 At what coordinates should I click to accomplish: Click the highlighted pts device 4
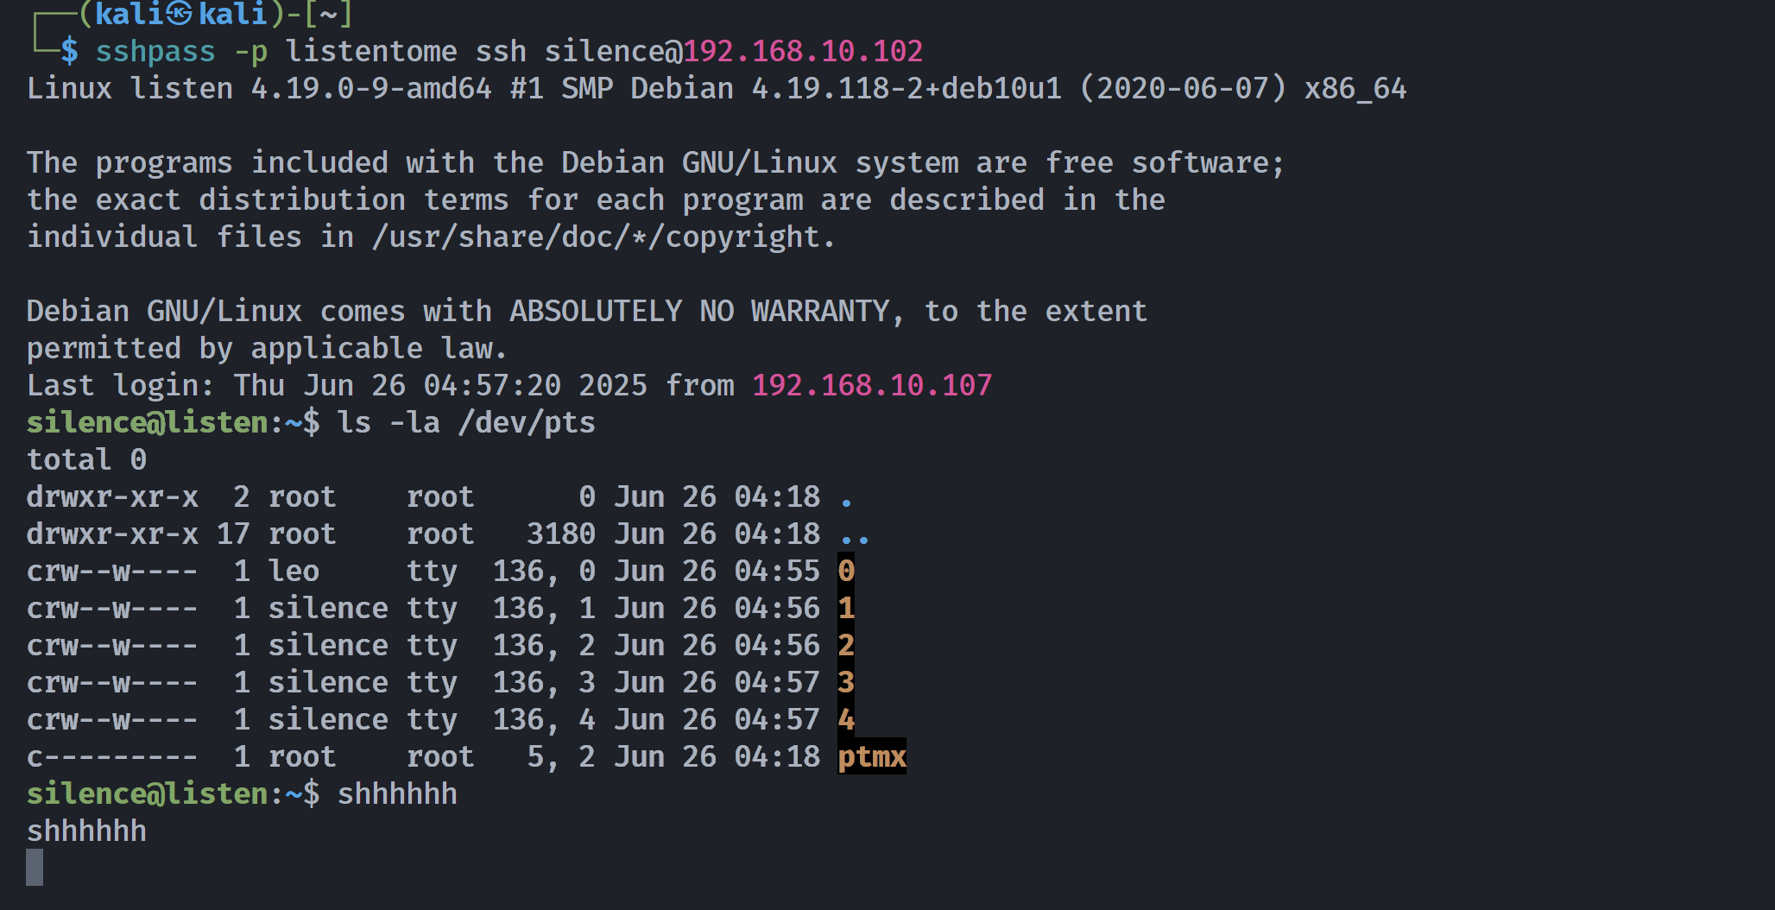(846, 719)
